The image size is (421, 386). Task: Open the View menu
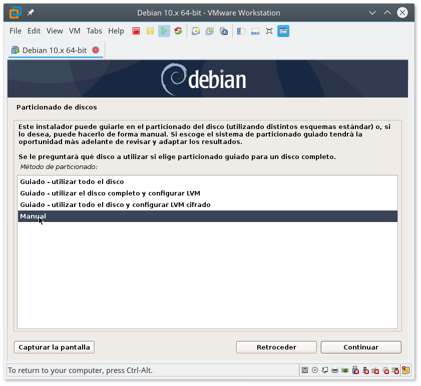tap(55, 31)
